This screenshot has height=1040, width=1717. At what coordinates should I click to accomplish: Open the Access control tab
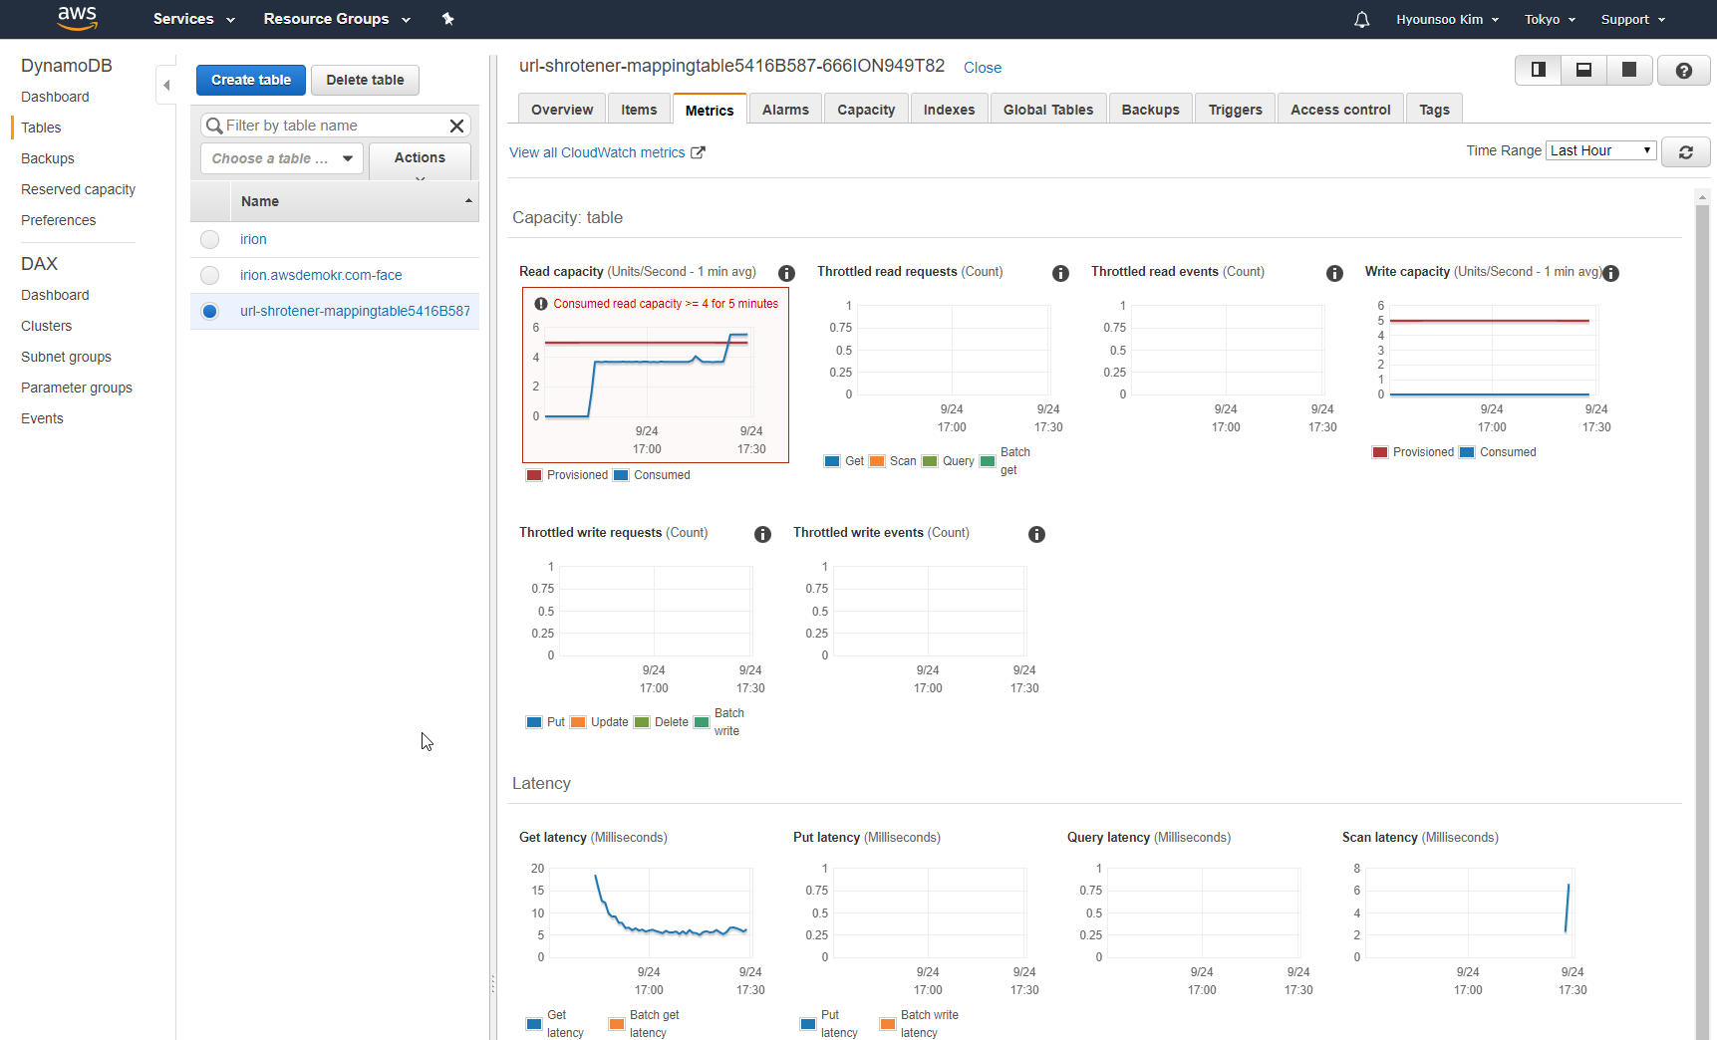pyautogui.click(x=1340, y=110)
